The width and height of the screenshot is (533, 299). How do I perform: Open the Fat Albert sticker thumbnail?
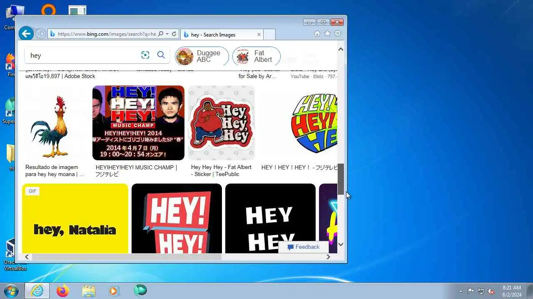(221, 123)
